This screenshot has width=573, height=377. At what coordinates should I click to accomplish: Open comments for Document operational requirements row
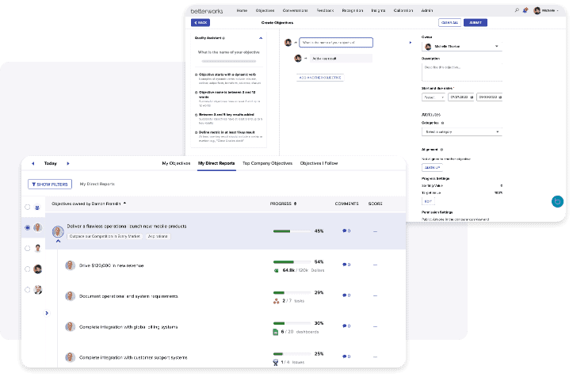[344, 295]
